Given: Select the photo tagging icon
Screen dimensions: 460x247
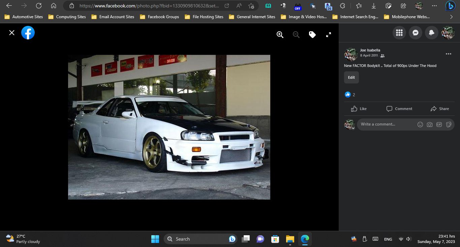Looking at the screenshot, I should tap(312, 35).
